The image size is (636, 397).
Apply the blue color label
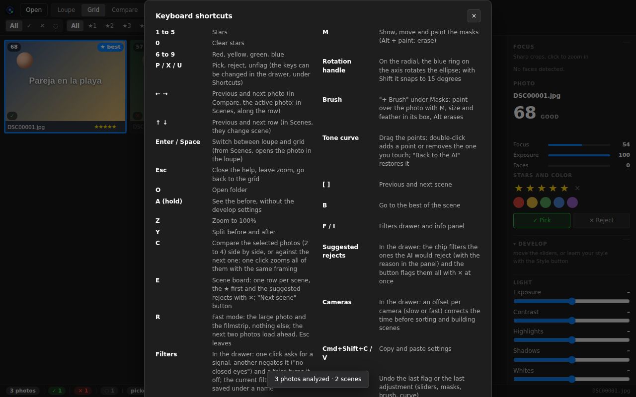(x=559, y=202)
